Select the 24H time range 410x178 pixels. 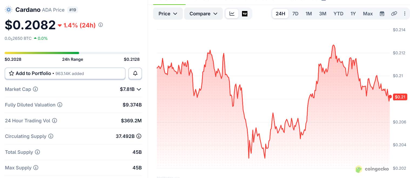tap(280, 14)
